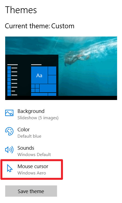Click the "Themes" page heading
The width and height of the screenshot is (122, 203).
tap(21, 10)
